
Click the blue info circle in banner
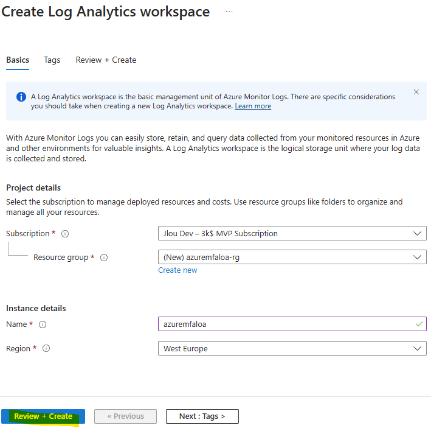21,97
